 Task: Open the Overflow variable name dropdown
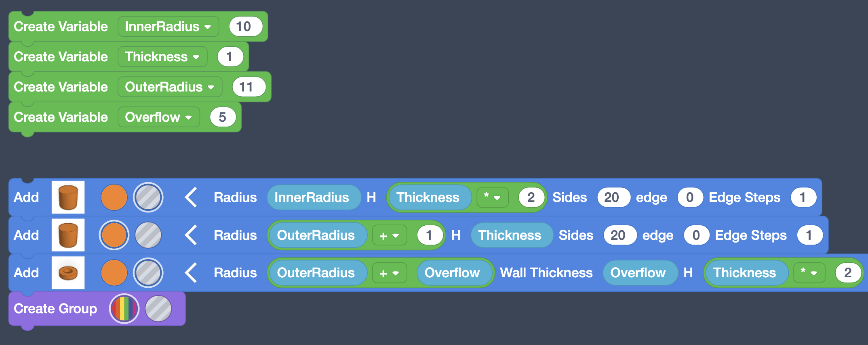pos(158,117)
